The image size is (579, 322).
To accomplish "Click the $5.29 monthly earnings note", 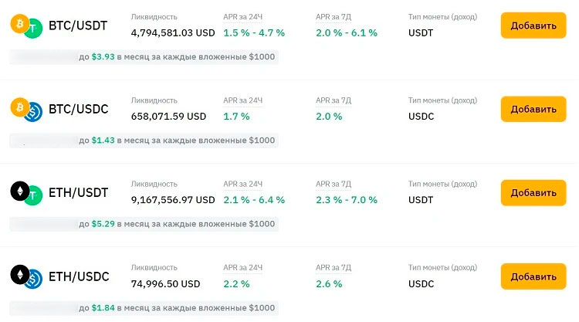I will [176, 224].
